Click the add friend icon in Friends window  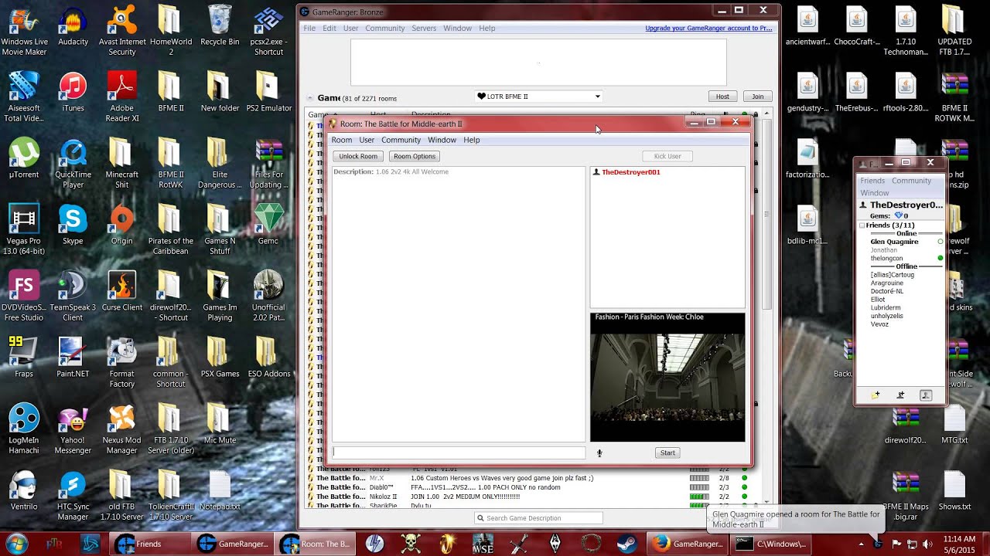pyautogui.click(x=900, y=395)
